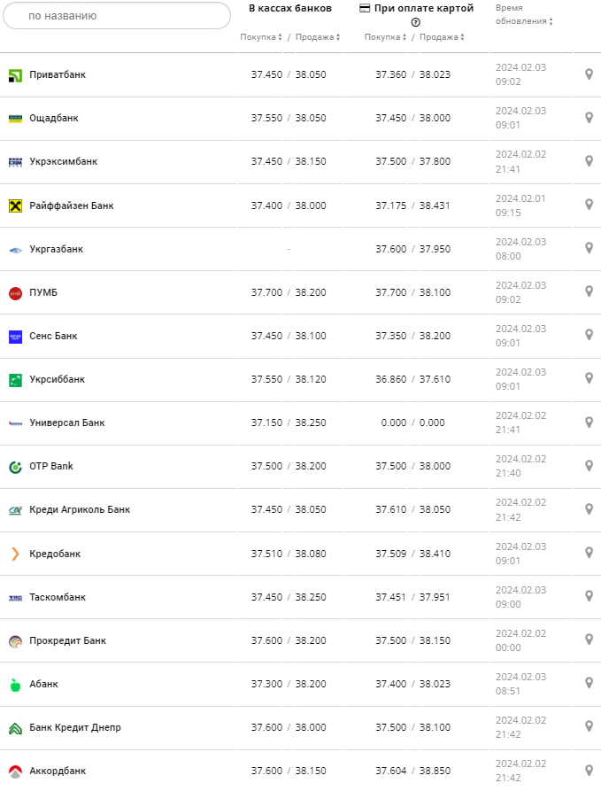Open the Универсал Банк link

(x=66, y=423)
